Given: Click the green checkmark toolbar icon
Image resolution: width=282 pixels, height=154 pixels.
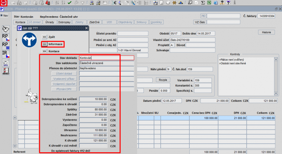Looking at the screenshot, I should click(x=69, y=3).
